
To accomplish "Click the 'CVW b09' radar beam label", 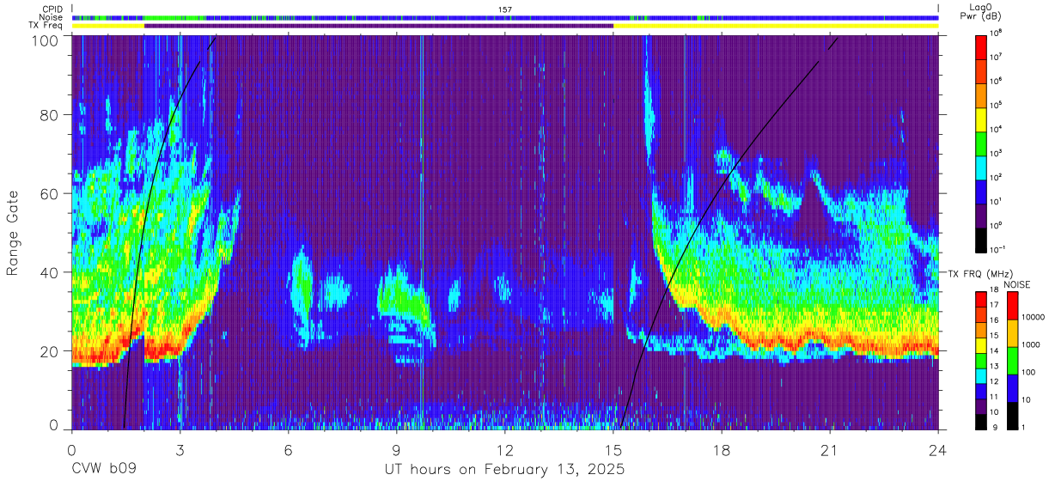I will tap(104, 471).
